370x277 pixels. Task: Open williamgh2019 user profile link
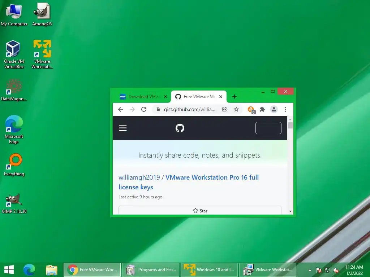139,177
